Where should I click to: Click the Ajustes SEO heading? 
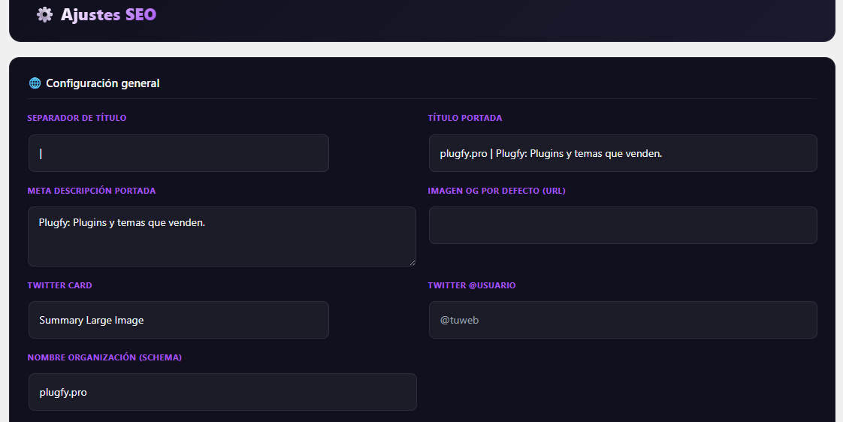point(108,14)
